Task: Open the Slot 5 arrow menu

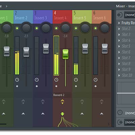Action: click(119, 46)
